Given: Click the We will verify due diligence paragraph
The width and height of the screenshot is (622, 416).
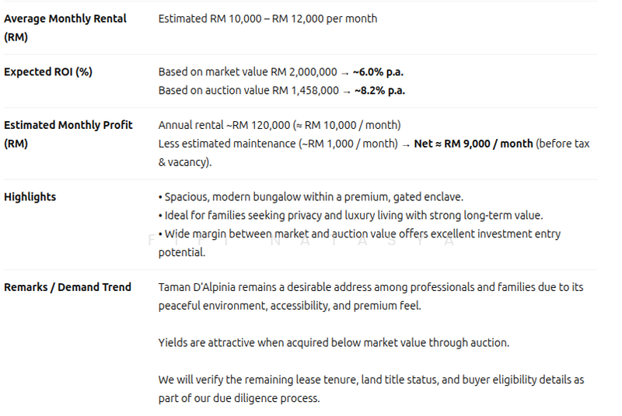Looking at the screenshot, I should click(x=370, y=389).
